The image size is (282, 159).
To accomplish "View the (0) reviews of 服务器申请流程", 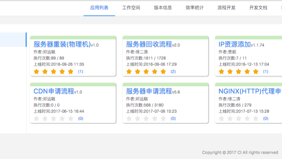I will pos(173,119).
